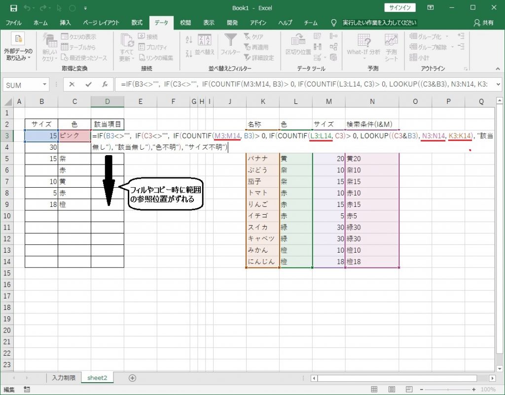505x395 pixels.
Task: Click the Sort A to Z ascending icon
Action: [189, 40]
